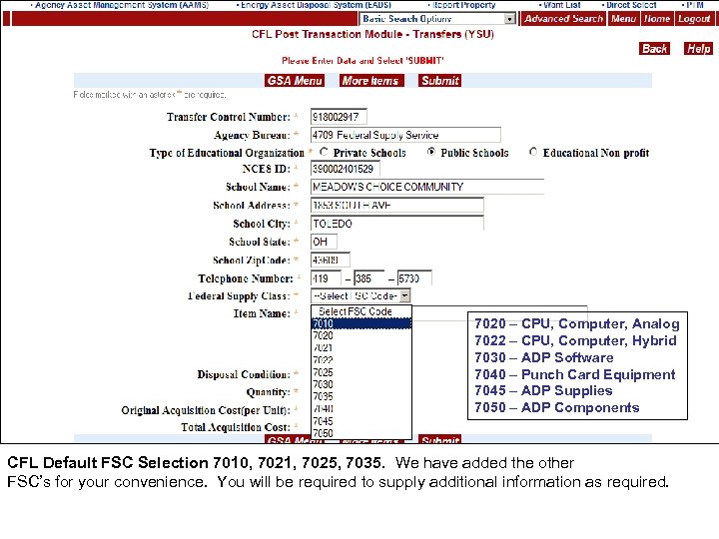
Task: Choose FSC code 7010 from the list
Action: pyautogui.click(x=361, y=323)
